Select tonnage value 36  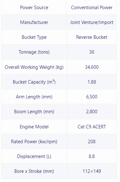point(92,52)
